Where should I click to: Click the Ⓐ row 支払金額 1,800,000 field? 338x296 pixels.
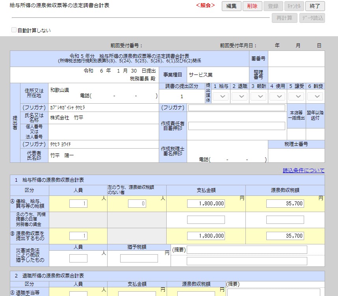click(206, 203)
